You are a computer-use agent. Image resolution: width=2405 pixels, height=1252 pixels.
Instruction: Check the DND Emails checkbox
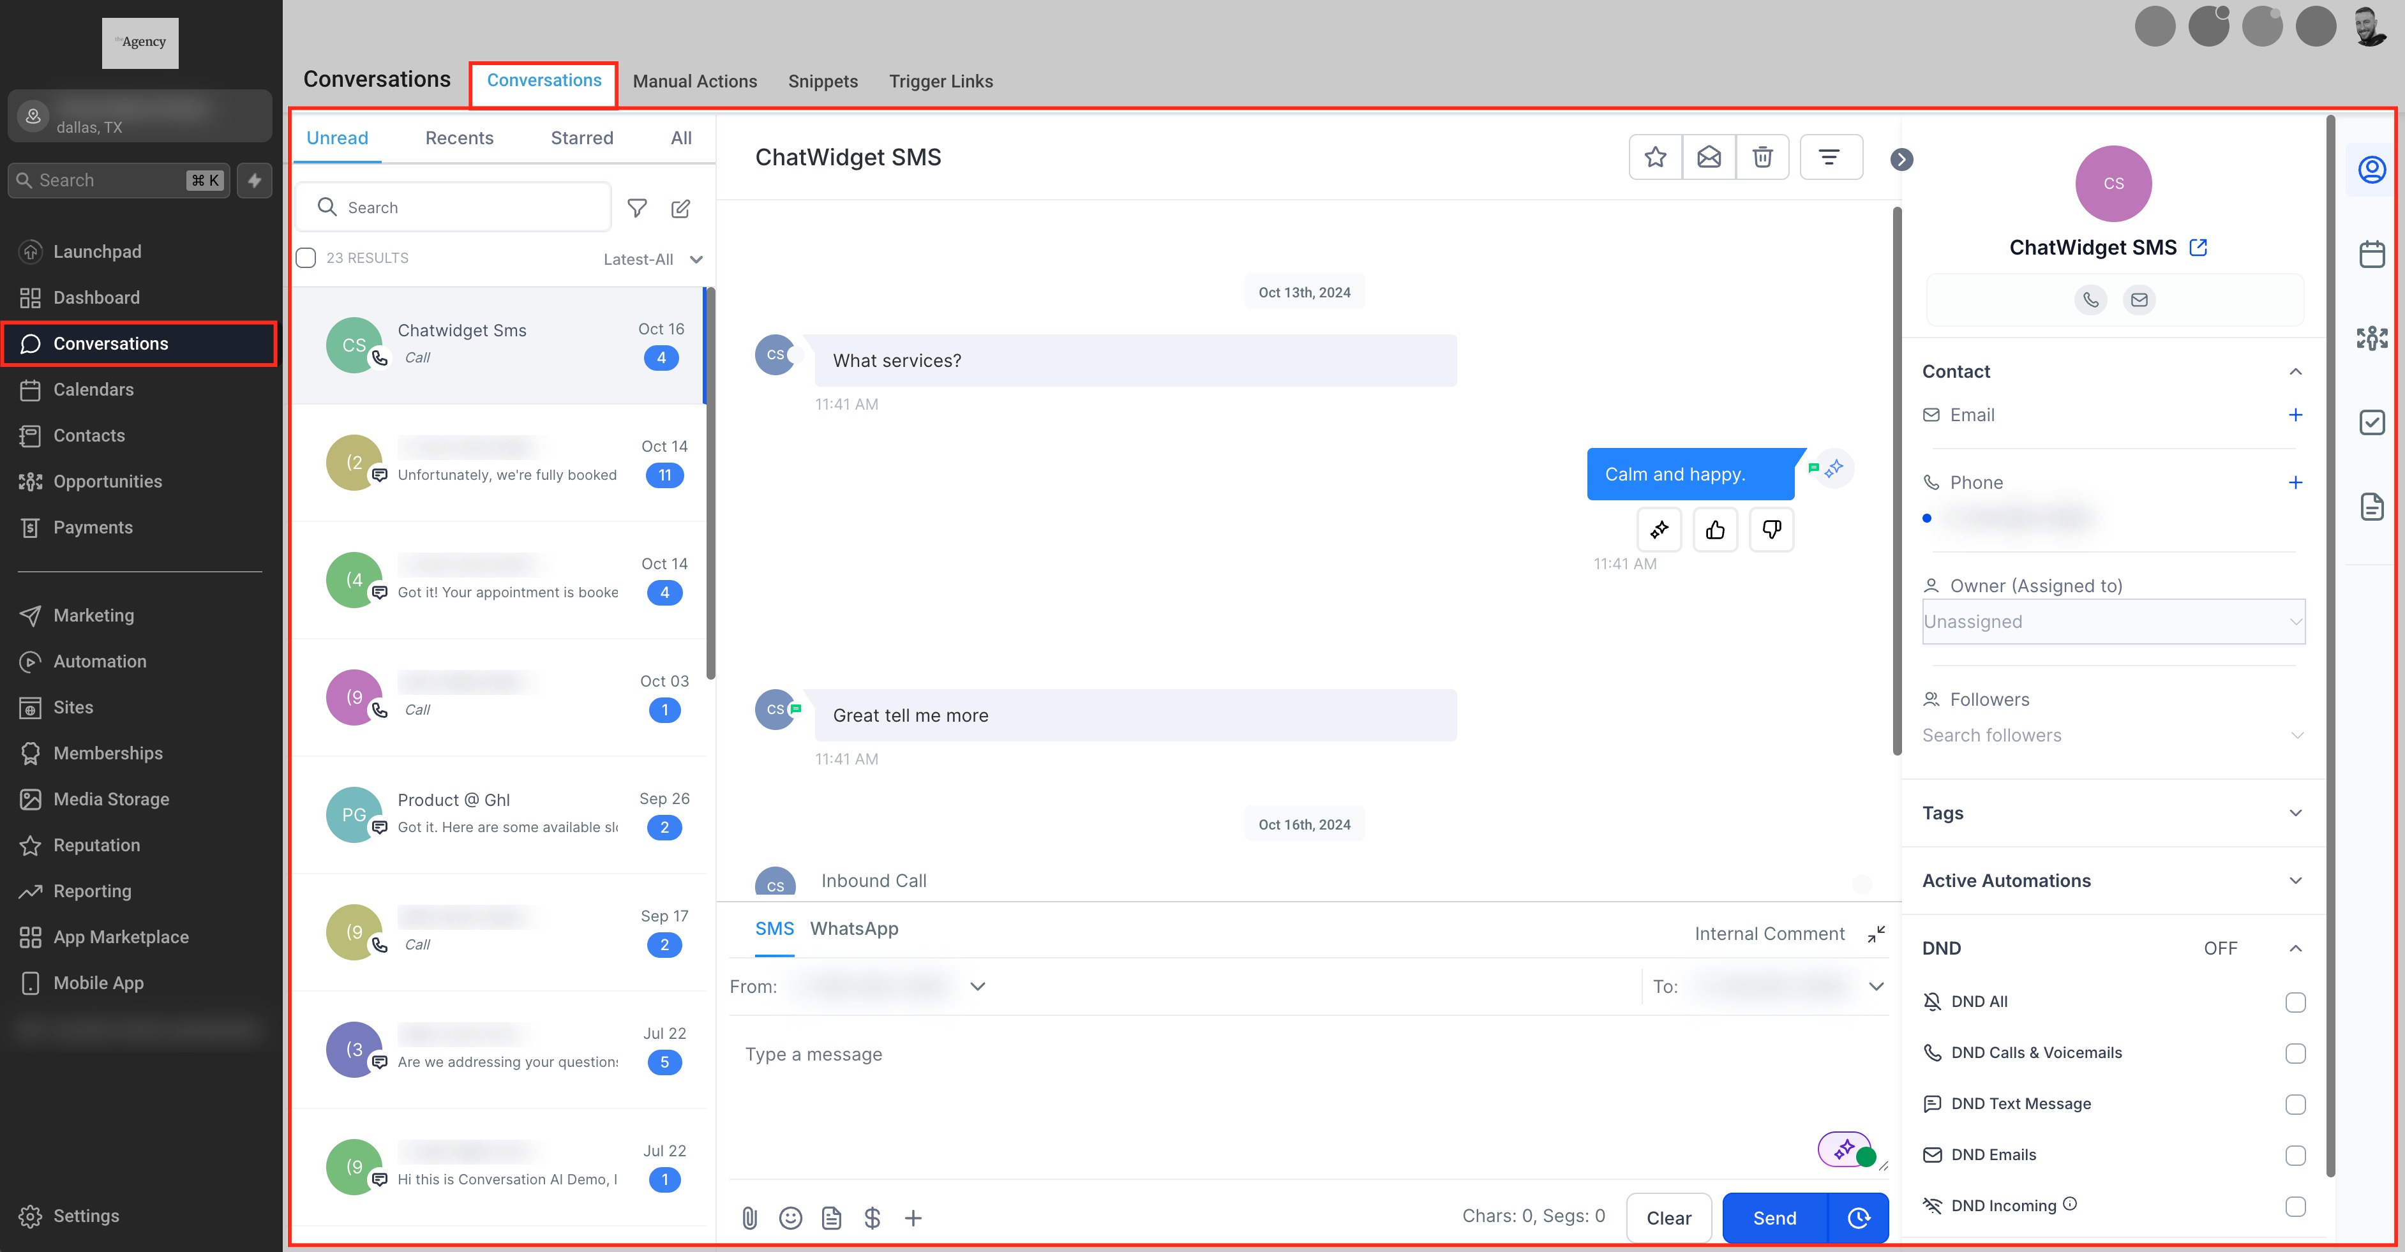[2295, 1155]
